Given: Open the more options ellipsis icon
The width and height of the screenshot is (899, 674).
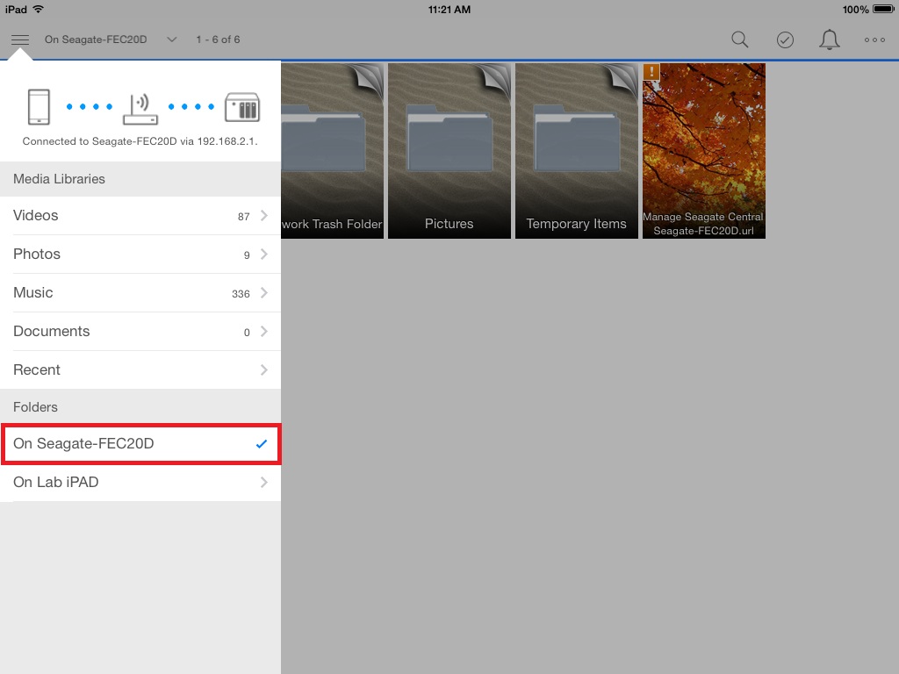Looking at the screenshot, I should (874, 39).
